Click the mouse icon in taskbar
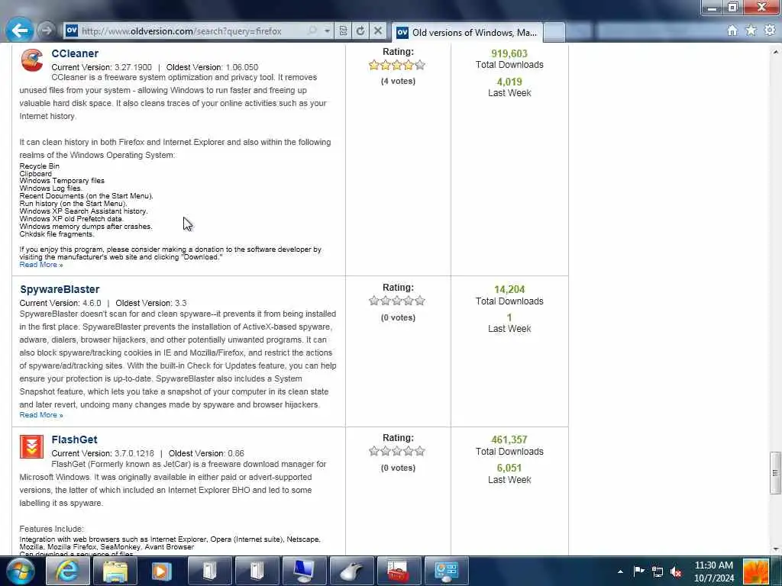The width and height of the screenshot is (782, 586). 351,571
